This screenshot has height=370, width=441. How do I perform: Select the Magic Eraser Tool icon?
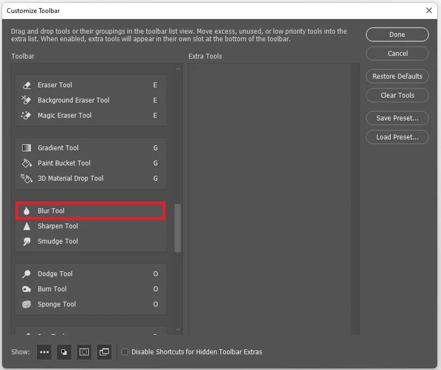(27, 115)
